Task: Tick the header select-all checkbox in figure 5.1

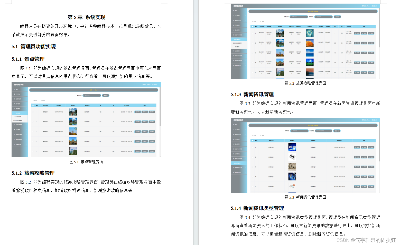Action: (x=33, y=105)
